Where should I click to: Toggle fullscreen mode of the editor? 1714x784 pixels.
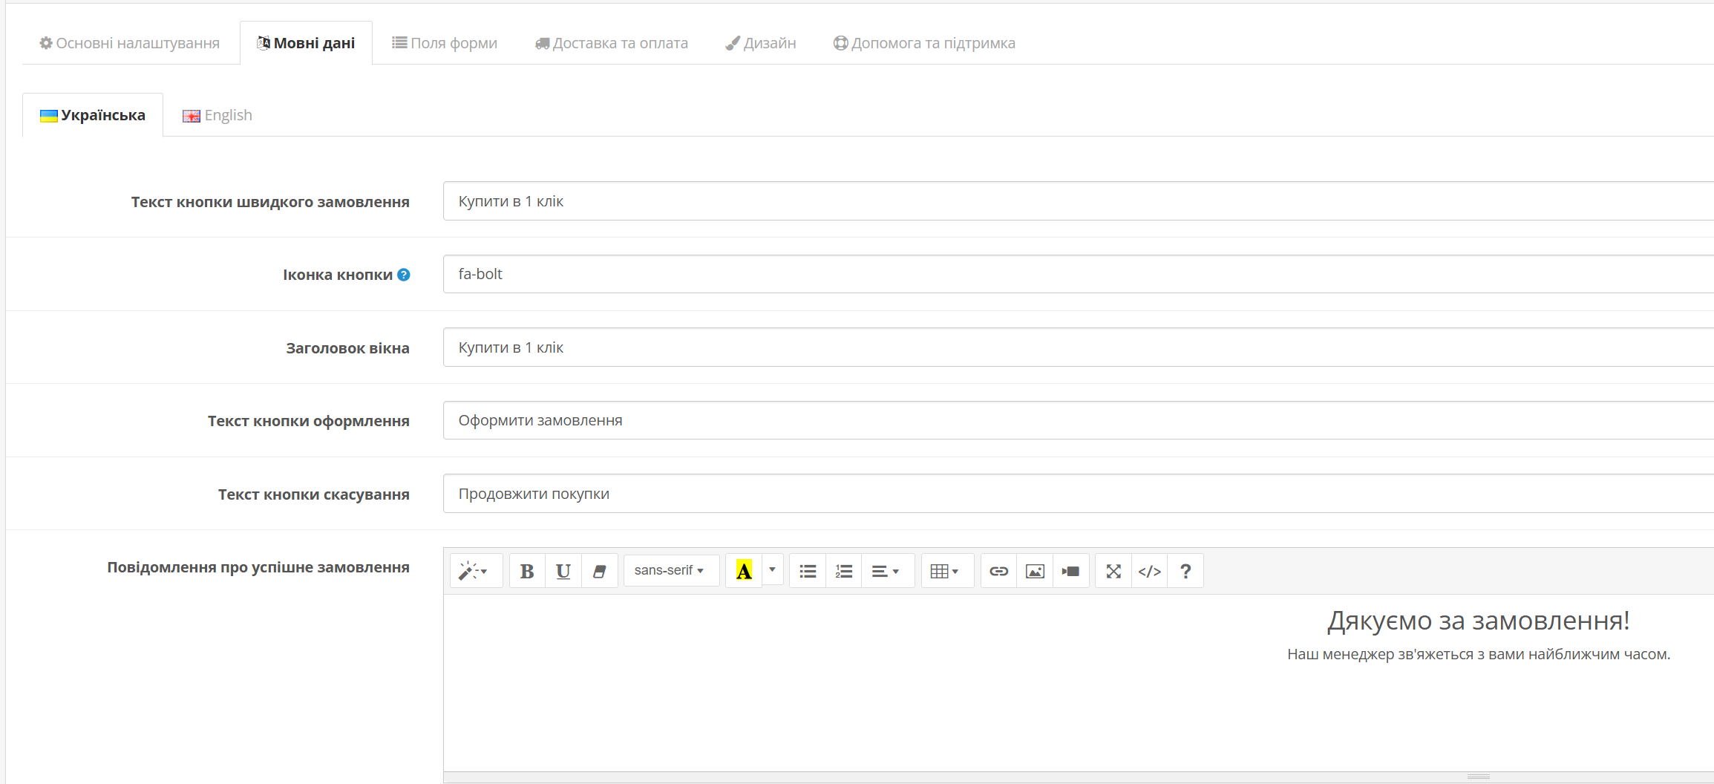(x=1113, y=571)
